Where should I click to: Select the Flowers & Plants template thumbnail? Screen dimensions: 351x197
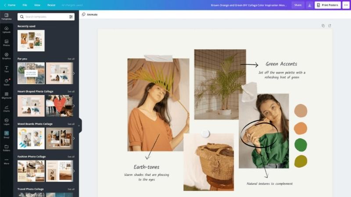tap(31, 73)
